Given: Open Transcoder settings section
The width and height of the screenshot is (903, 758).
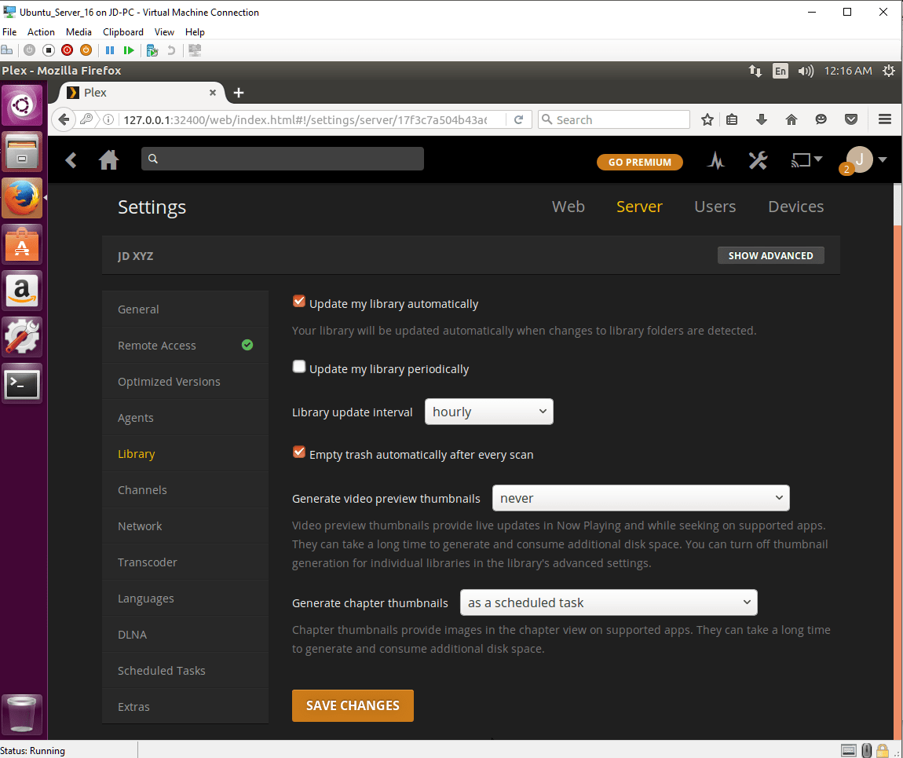Looking at the screenshot, I should tap(185, 562).
